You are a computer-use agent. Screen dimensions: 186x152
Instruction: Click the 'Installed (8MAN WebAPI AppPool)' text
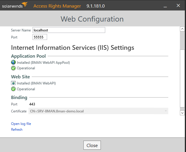click(x=43, y=63)
